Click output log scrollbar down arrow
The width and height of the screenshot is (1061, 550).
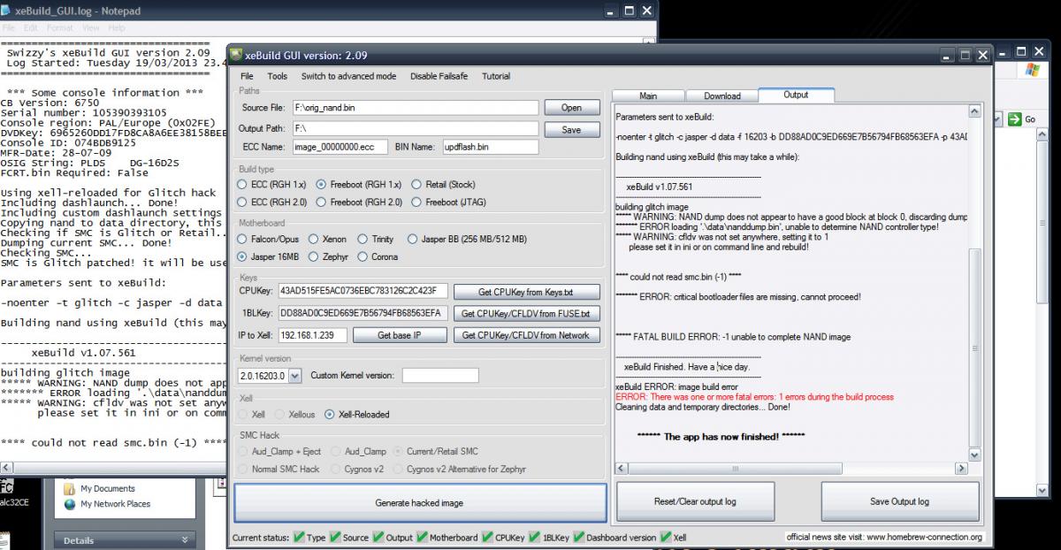[974, 455]
